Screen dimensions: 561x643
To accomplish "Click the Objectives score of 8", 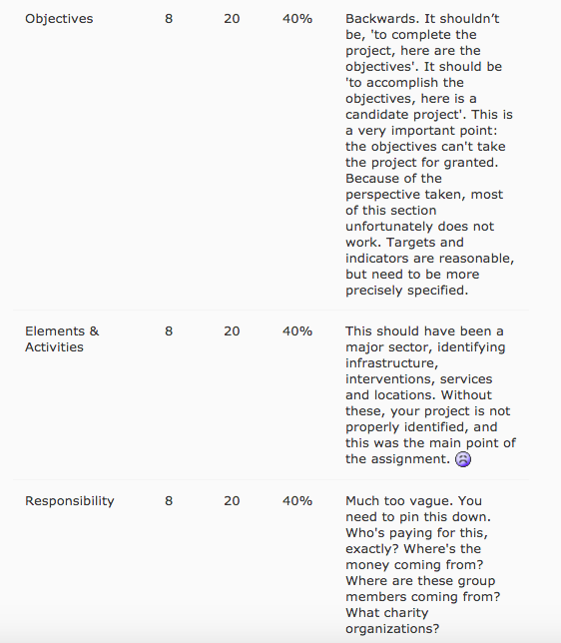I will 169,19.
